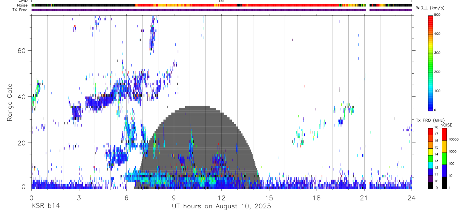463x214 pixels.
Task: Click the 'UT hours on August 10, 2025' title
Action: click(x=221, y=206)
